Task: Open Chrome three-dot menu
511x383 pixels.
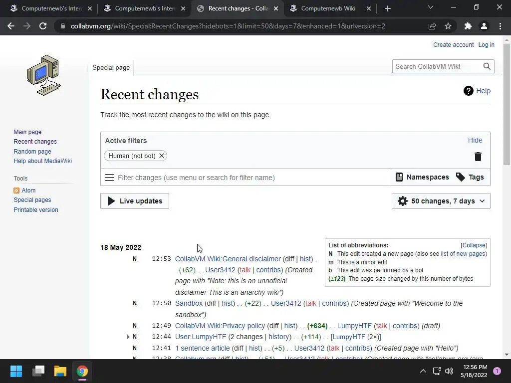Action: tap(500, 26)
